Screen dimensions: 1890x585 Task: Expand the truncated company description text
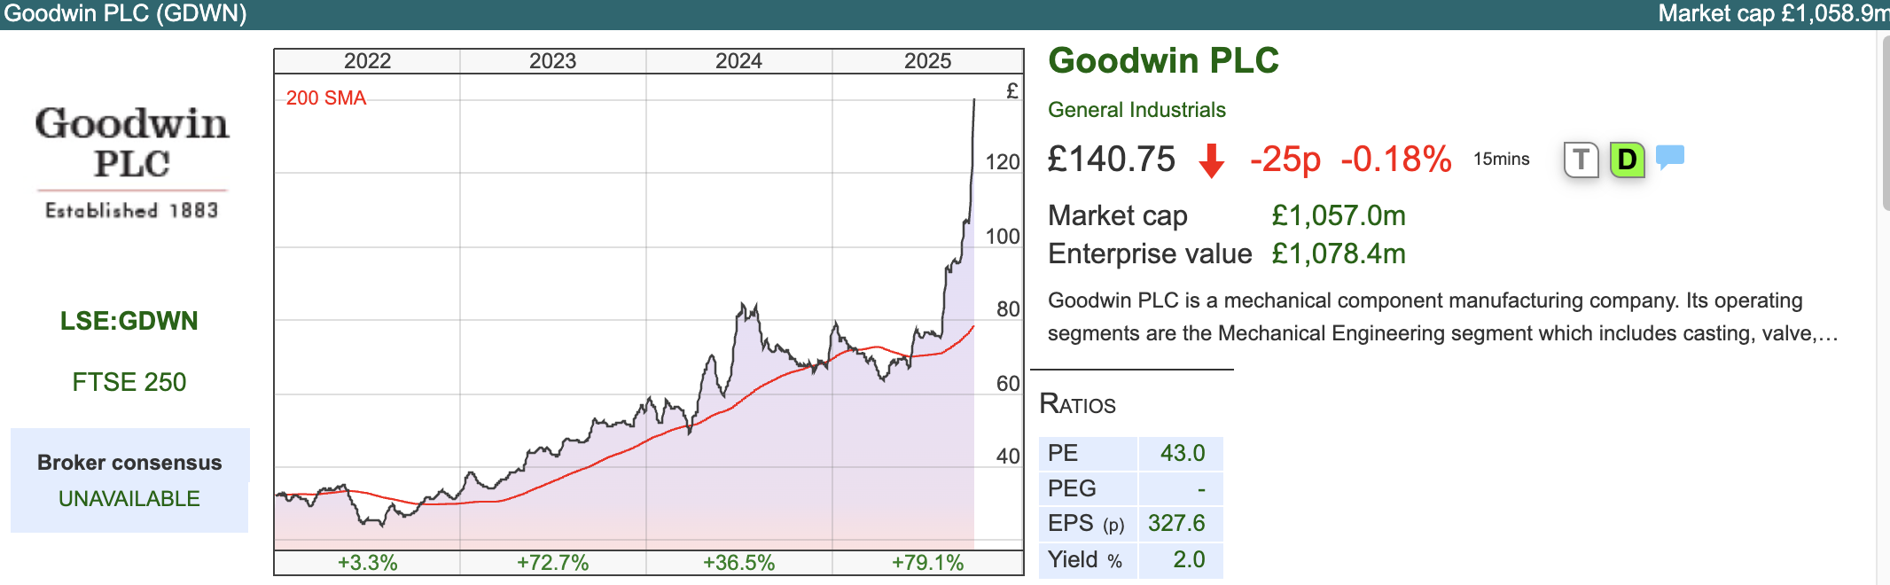[x=1827, y=334]
